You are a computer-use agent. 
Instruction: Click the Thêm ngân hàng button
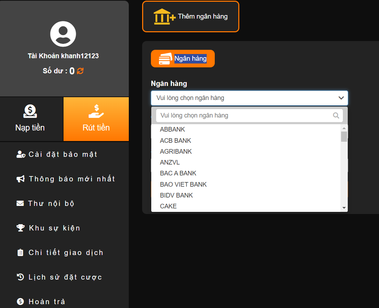click(x=191, y=16)
